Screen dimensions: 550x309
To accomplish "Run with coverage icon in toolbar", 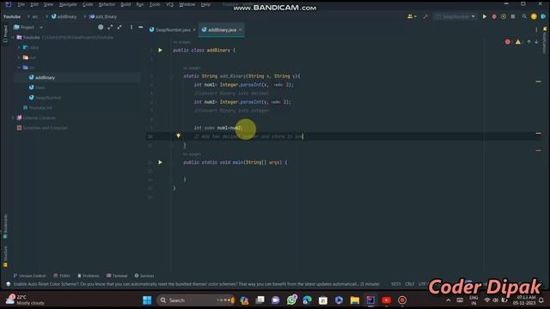I will point(504,16).
